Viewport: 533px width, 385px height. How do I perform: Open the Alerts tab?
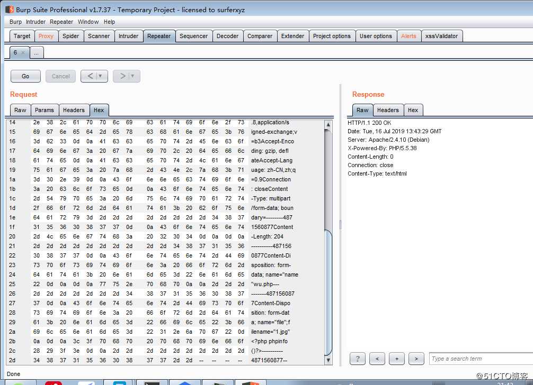[x=408, y=36]
